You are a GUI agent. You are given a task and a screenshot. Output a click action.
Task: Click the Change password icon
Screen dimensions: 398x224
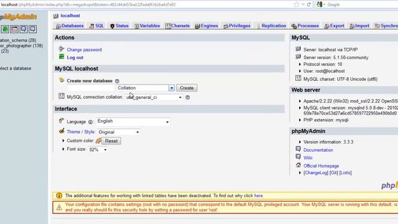[x=62, y=49]
